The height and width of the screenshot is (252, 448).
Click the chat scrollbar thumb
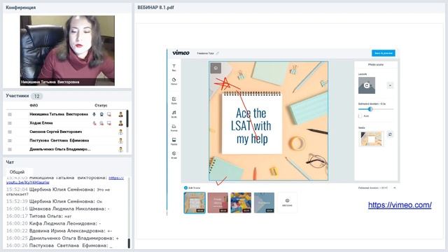pyautogui.click(x=129, y=243)
